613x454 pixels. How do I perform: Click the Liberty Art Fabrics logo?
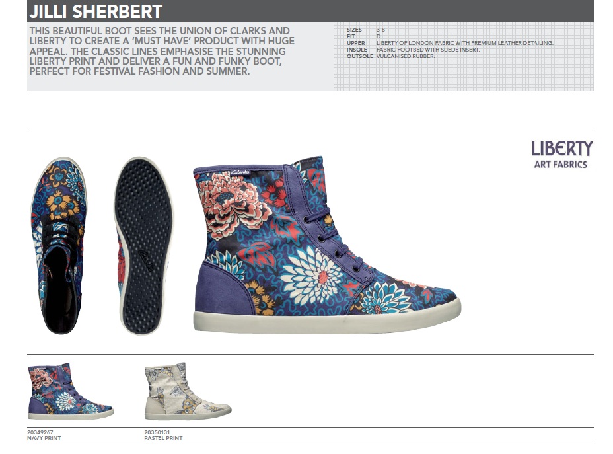tap(561, 155)
